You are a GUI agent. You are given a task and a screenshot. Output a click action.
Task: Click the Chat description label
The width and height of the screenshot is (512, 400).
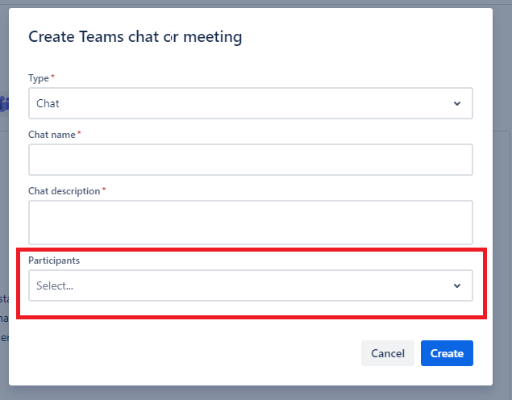pos(65,191)
